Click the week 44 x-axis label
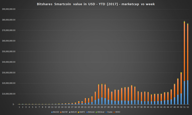Image resolution: width=192 pixels, height=115 pixels. (161, 107)
